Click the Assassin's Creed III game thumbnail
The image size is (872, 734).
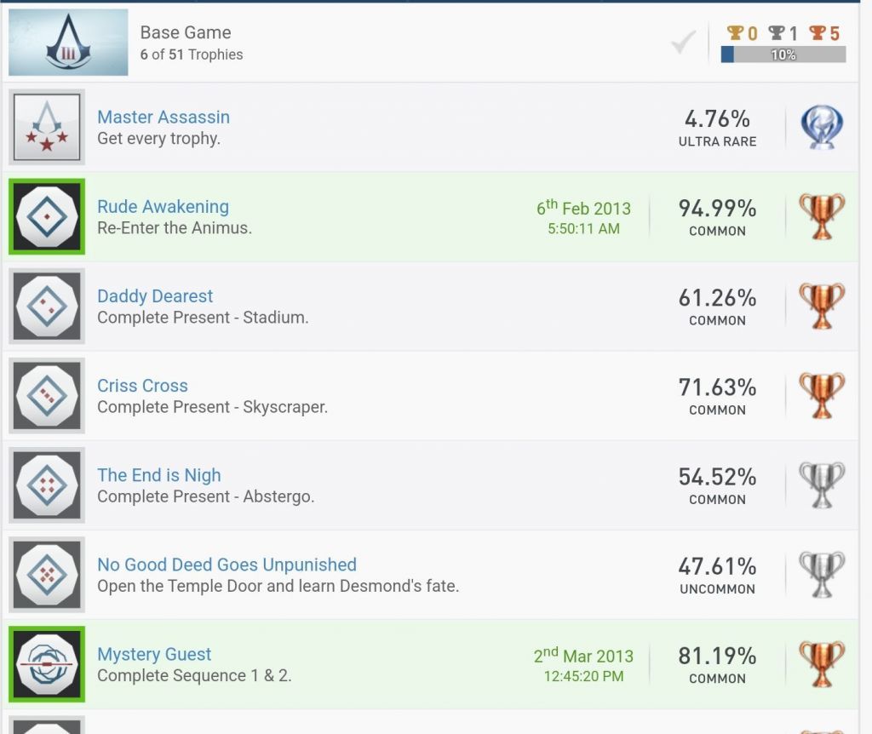[x=68, y=43]
